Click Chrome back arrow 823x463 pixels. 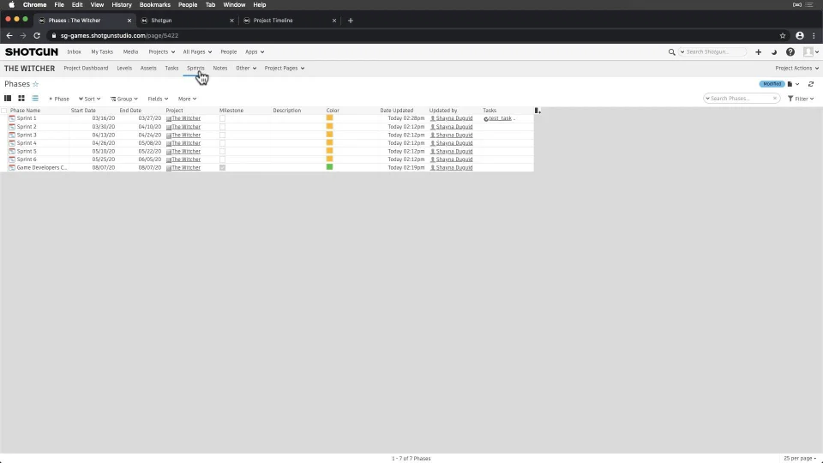click(x=9, y=36)
